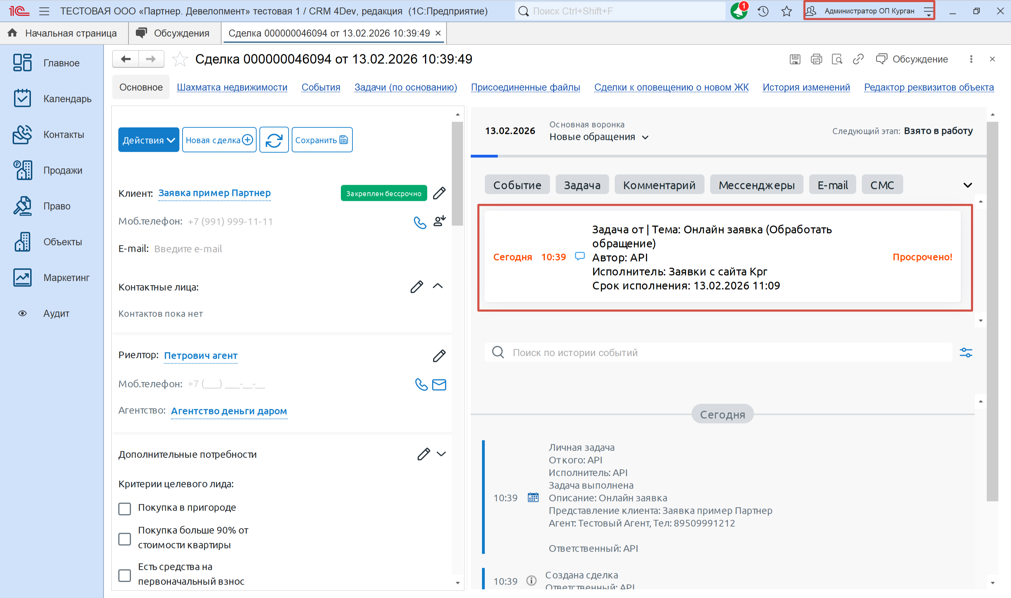Viewport: 1011px width, 598px height.
Task: Click the Поиск по истории событий field
Action: (x=718, y=352)
